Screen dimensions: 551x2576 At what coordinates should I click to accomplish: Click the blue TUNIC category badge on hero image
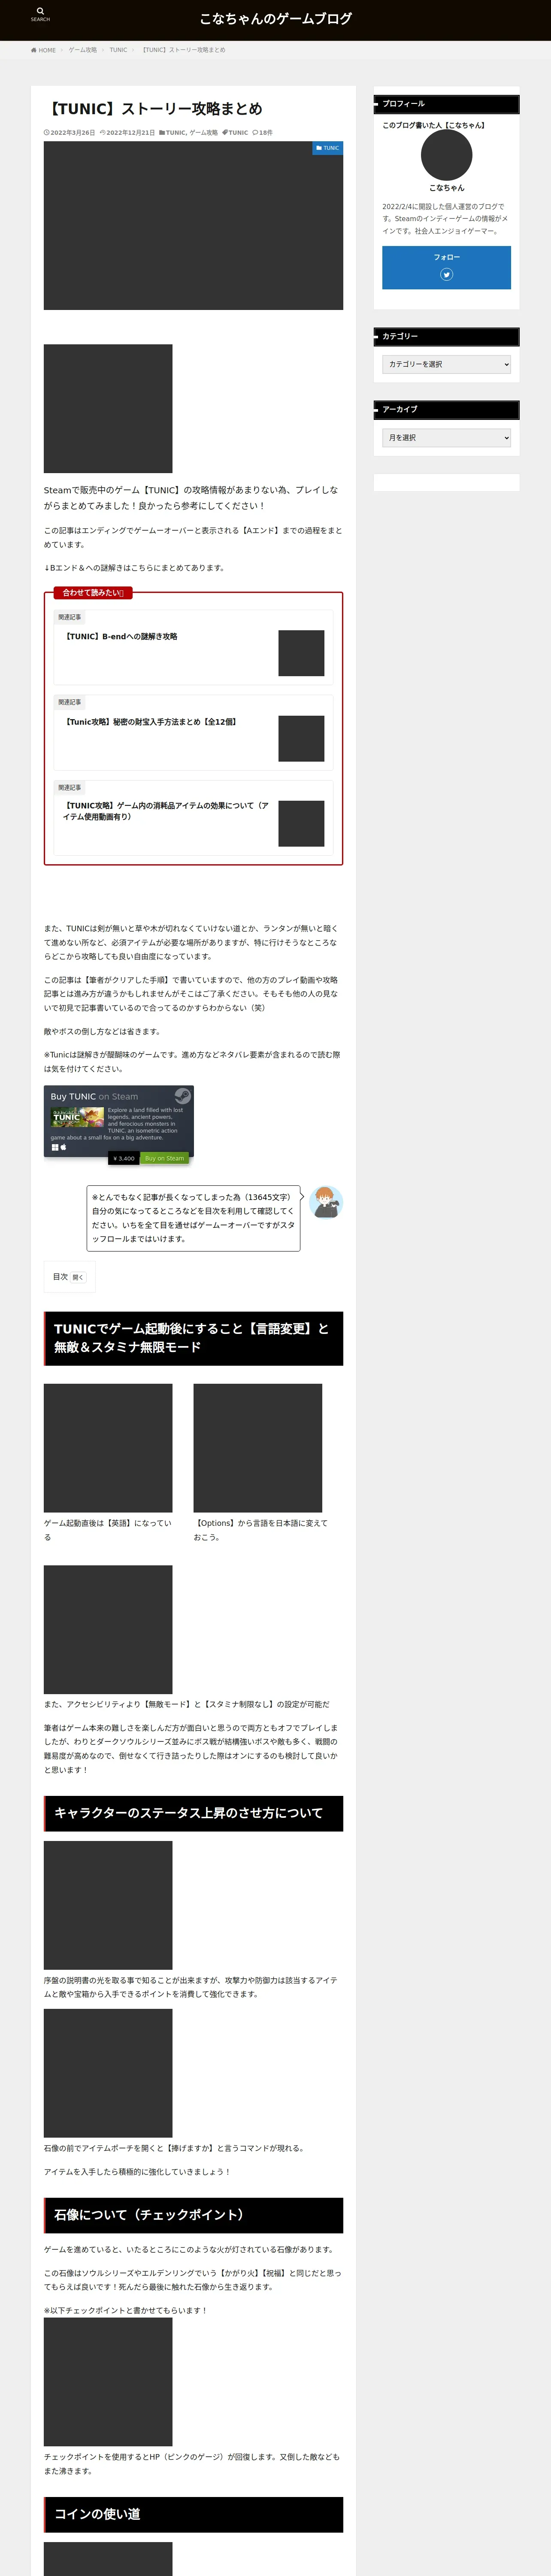tap(328, 148)
